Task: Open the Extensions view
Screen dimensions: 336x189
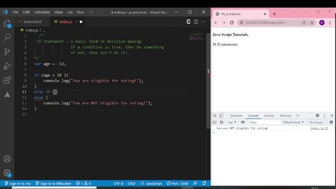Action: (x=7, y=80)
